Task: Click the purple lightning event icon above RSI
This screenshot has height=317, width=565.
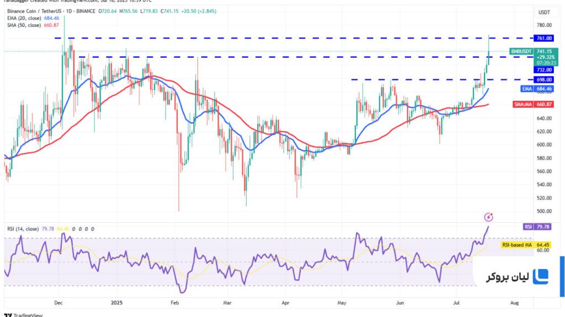Action: click(x=488, y=217)
